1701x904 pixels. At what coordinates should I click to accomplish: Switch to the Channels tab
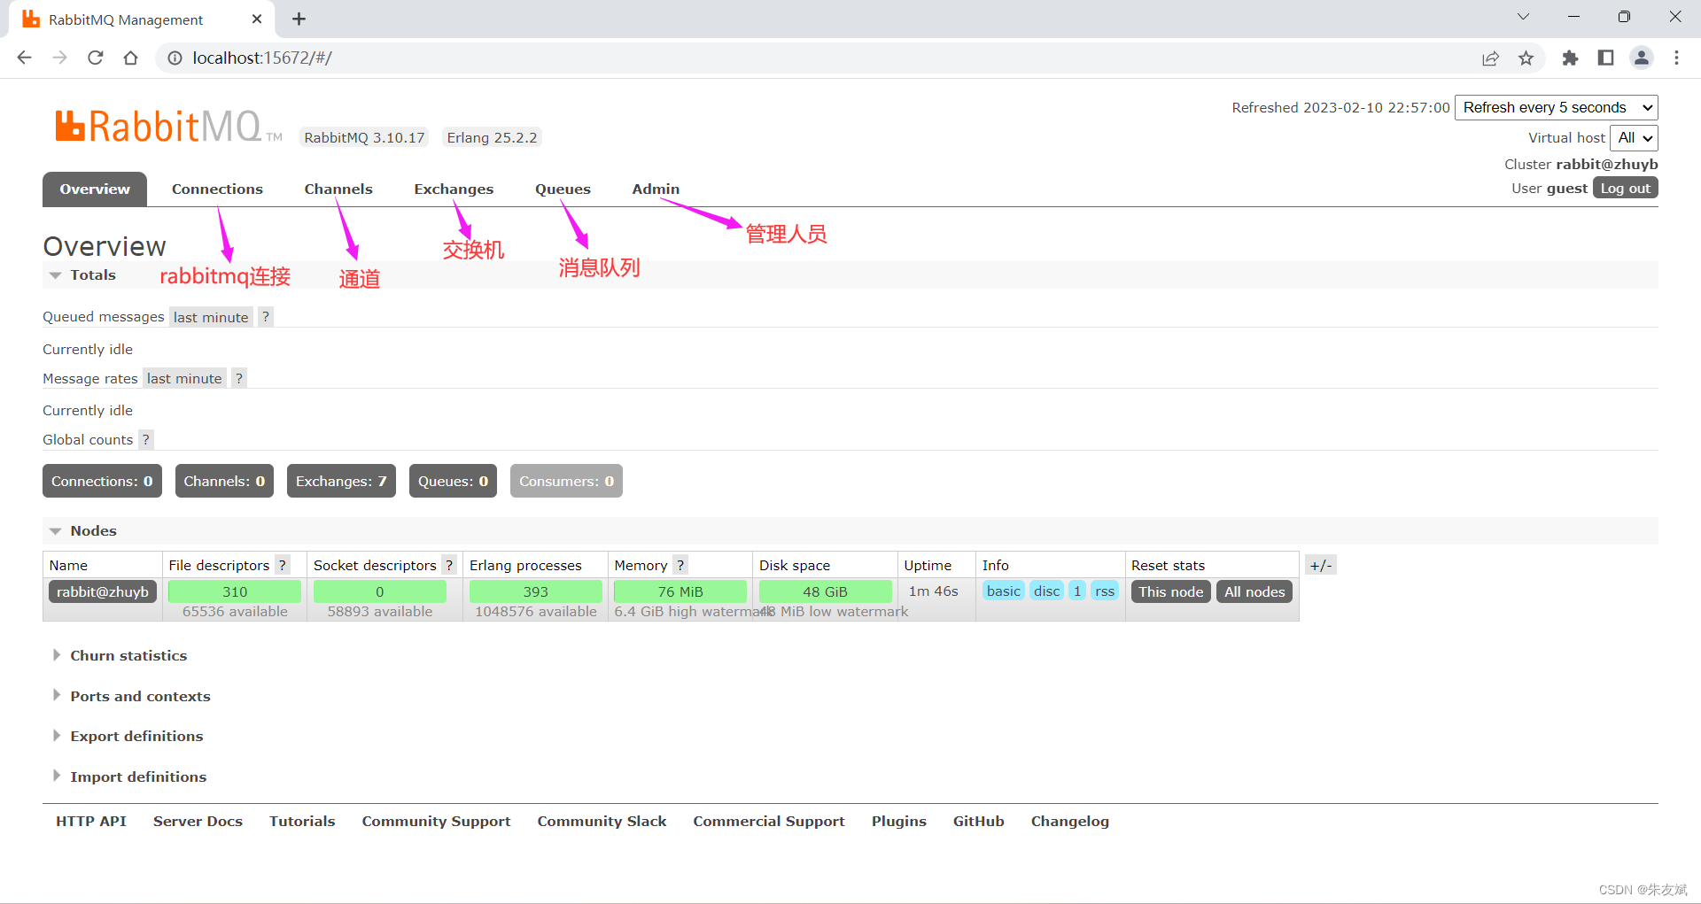pos(338,189)
